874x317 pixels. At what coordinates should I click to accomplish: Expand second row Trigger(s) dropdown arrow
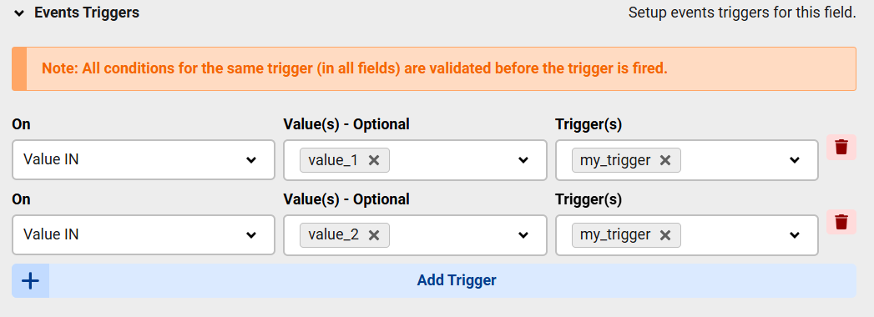coord(795,235)
